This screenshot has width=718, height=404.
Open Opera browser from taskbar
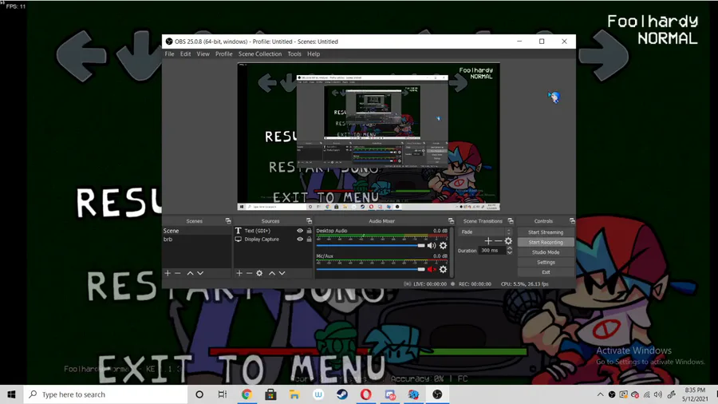pyautogui.click(x=366, y=394)
